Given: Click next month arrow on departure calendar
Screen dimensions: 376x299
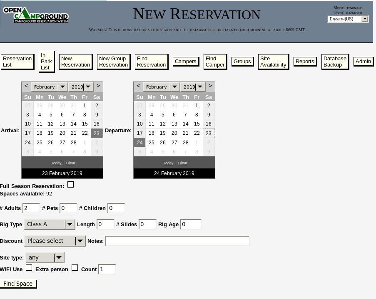Looking at the screenshot, I should click(x=210, y=86).
